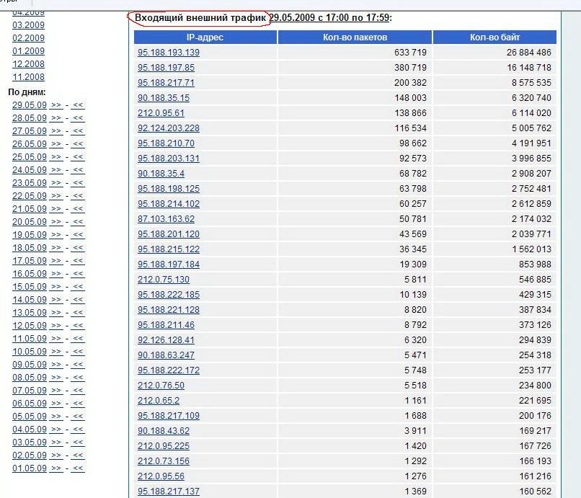Image resolution: width=581 pixels, height=498 pixels.
Task: Open daily report for 14.05.09
Action: click(x=30, y=300)
